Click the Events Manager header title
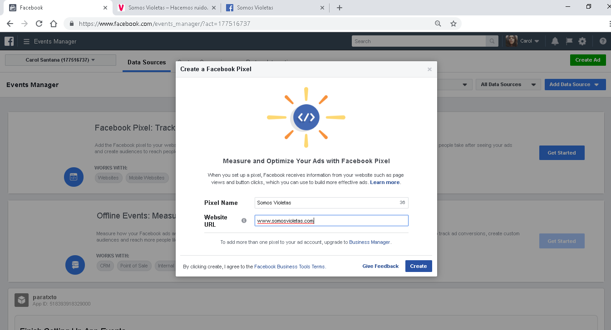Viewport: 611px width, 330px height. (55, 41)
